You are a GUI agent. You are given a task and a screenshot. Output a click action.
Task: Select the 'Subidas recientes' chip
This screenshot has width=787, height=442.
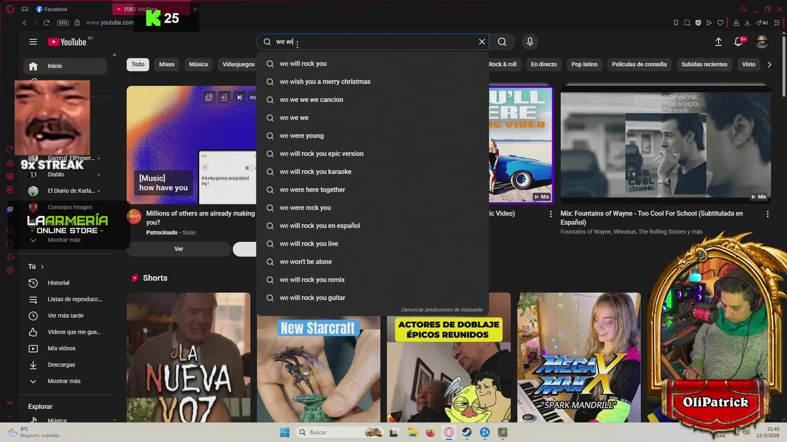click(x=704, y=64)
